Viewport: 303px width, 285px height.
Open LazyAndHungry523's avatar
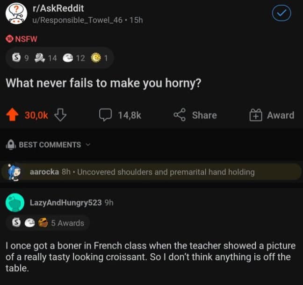(x=16, y=203)
